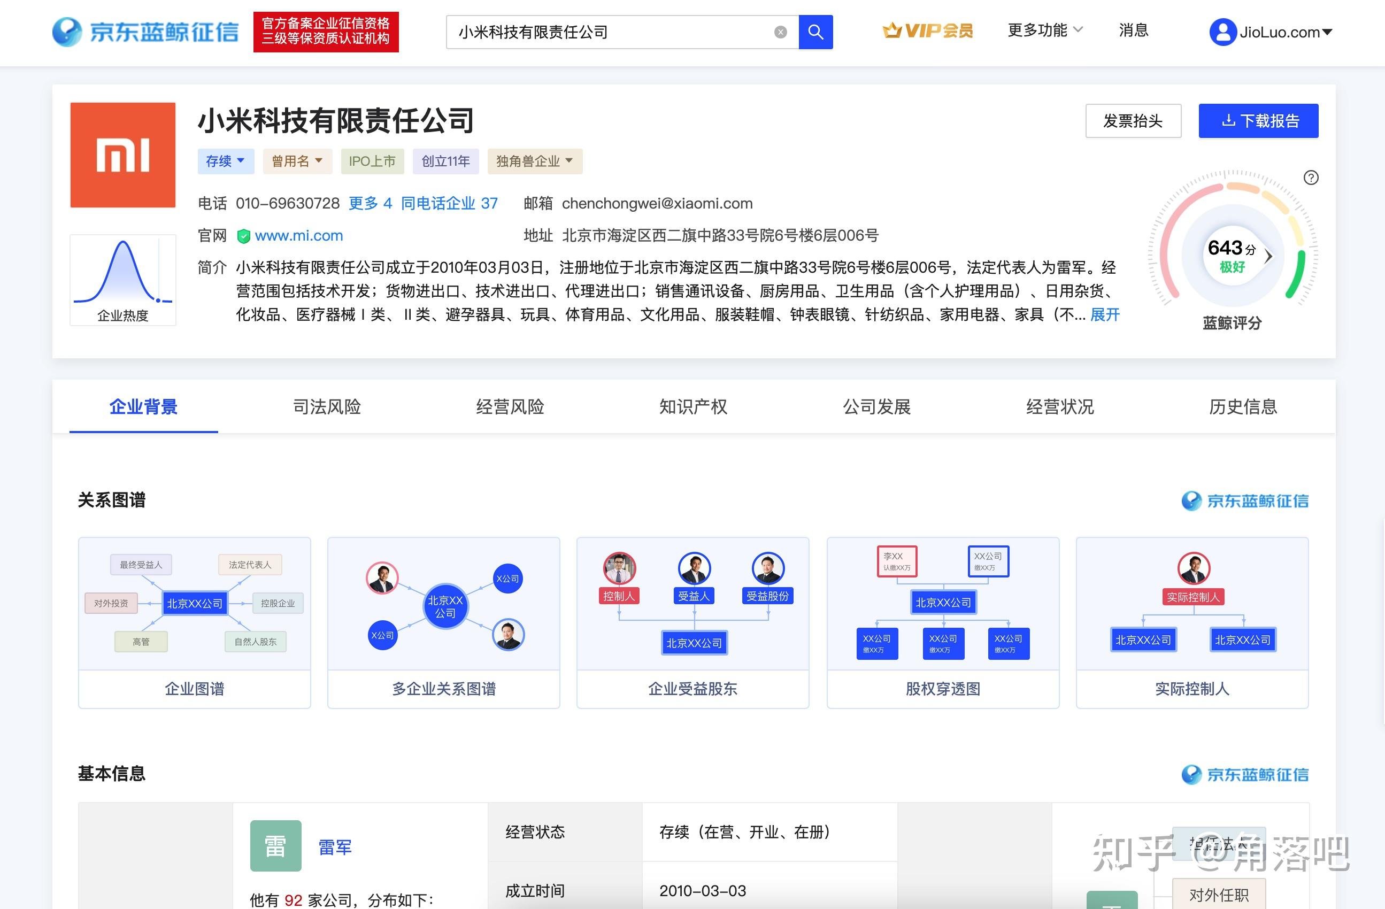Open the www.mi.com website link

[x=298, y=236]
